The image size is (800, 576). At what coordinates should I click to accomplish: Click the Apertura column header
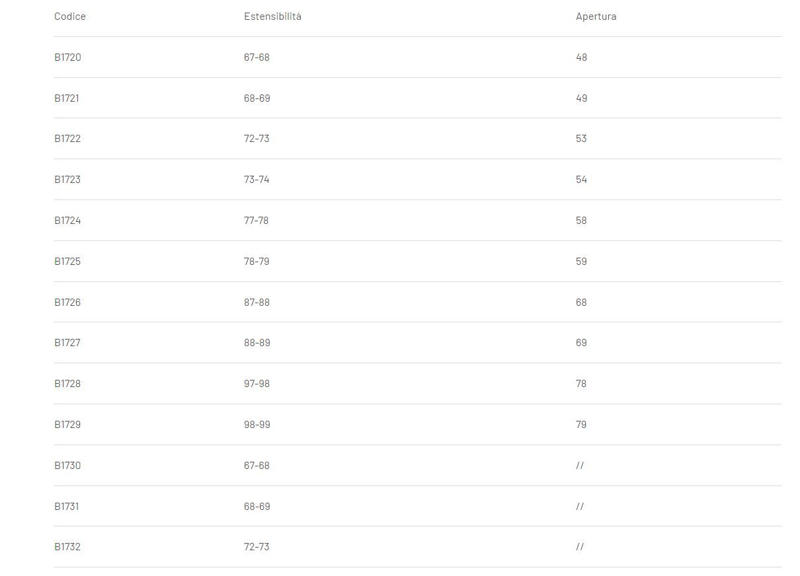coord(596,17)
